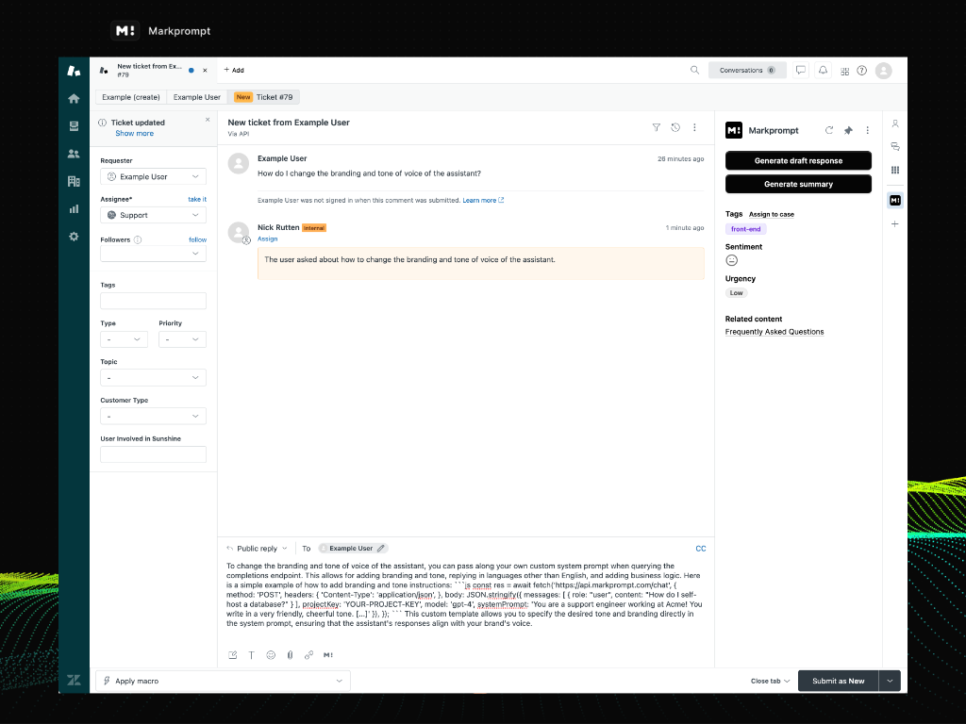
Task: Open the Organizations icon in sidebar
Action: tap(74, 181)
